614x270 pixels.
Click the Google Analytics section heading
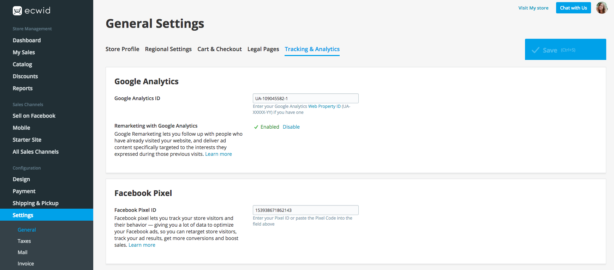(x=147, y=81)
